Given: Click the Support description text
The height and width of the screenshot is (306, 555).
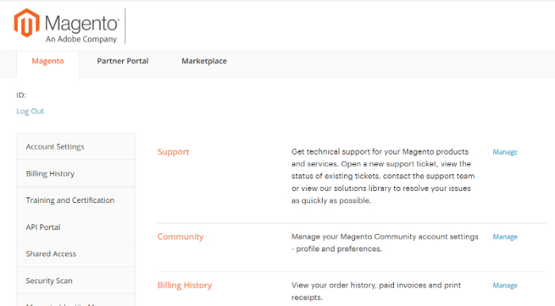Looking at the screenshot, I should [x=383, y=176].
